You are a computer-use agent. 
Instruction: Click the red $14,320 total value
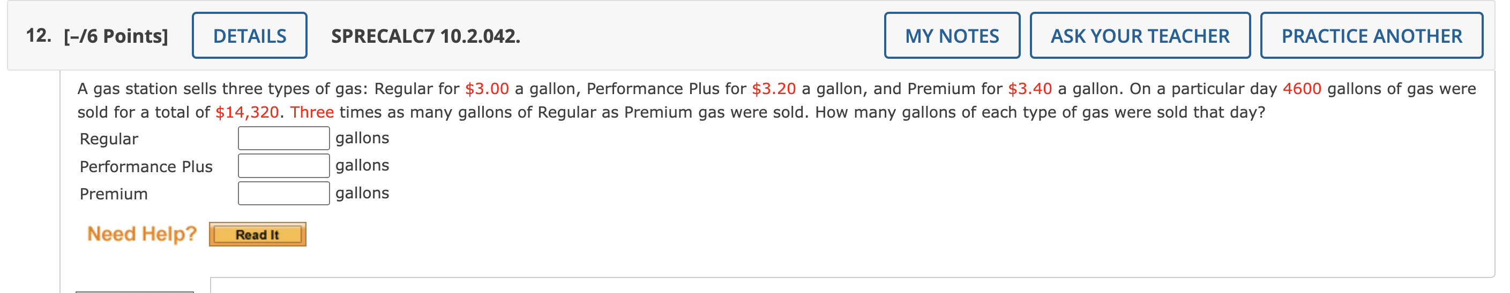coord(247,112)
